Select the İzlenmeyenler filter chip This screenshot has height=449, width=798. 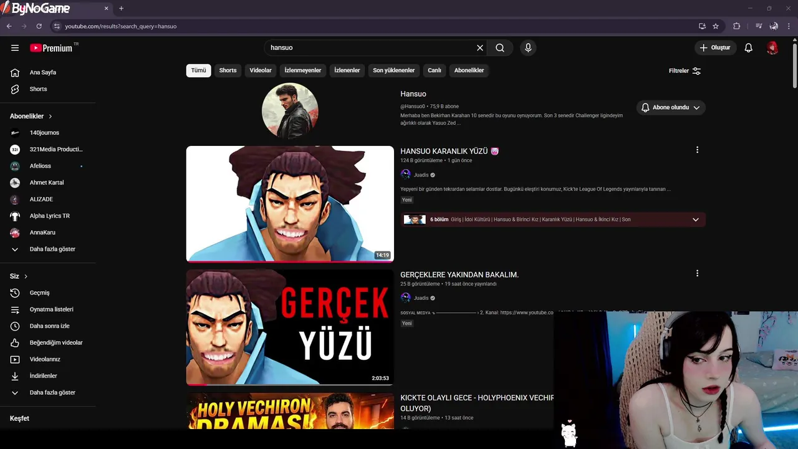point(303,70)
